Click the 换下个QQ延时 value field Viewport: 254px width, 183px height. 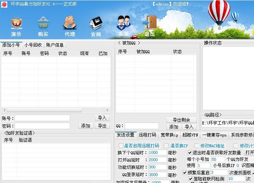tap(158, 152)
